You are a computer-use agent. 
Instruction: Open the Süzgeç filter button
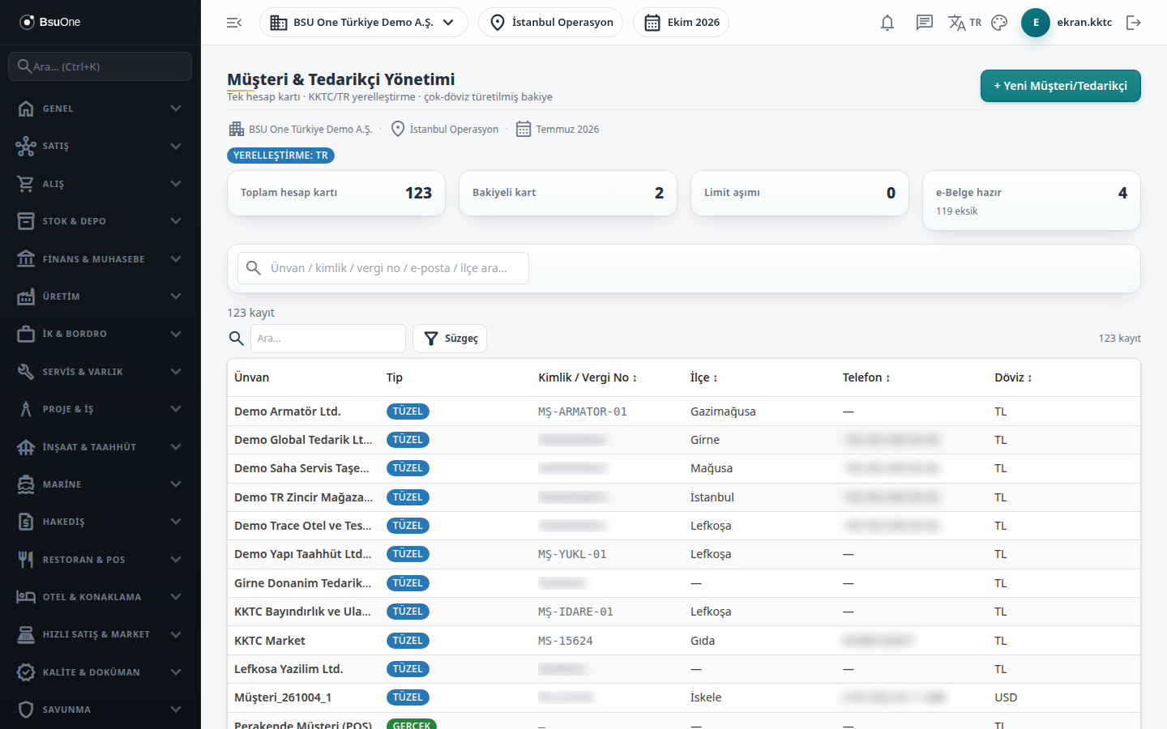click(450, 339)
